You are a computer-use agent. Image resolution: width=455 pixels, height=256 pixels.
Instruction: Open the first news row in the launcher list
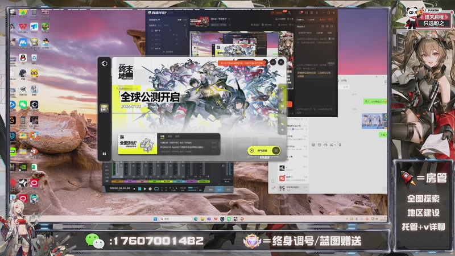pyautogui.click(x=189, y=143)
